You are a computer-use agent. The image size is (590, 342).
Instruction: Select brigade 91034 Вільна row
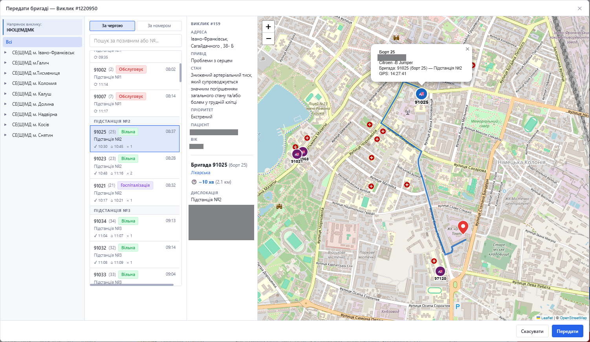click(135, 228)
